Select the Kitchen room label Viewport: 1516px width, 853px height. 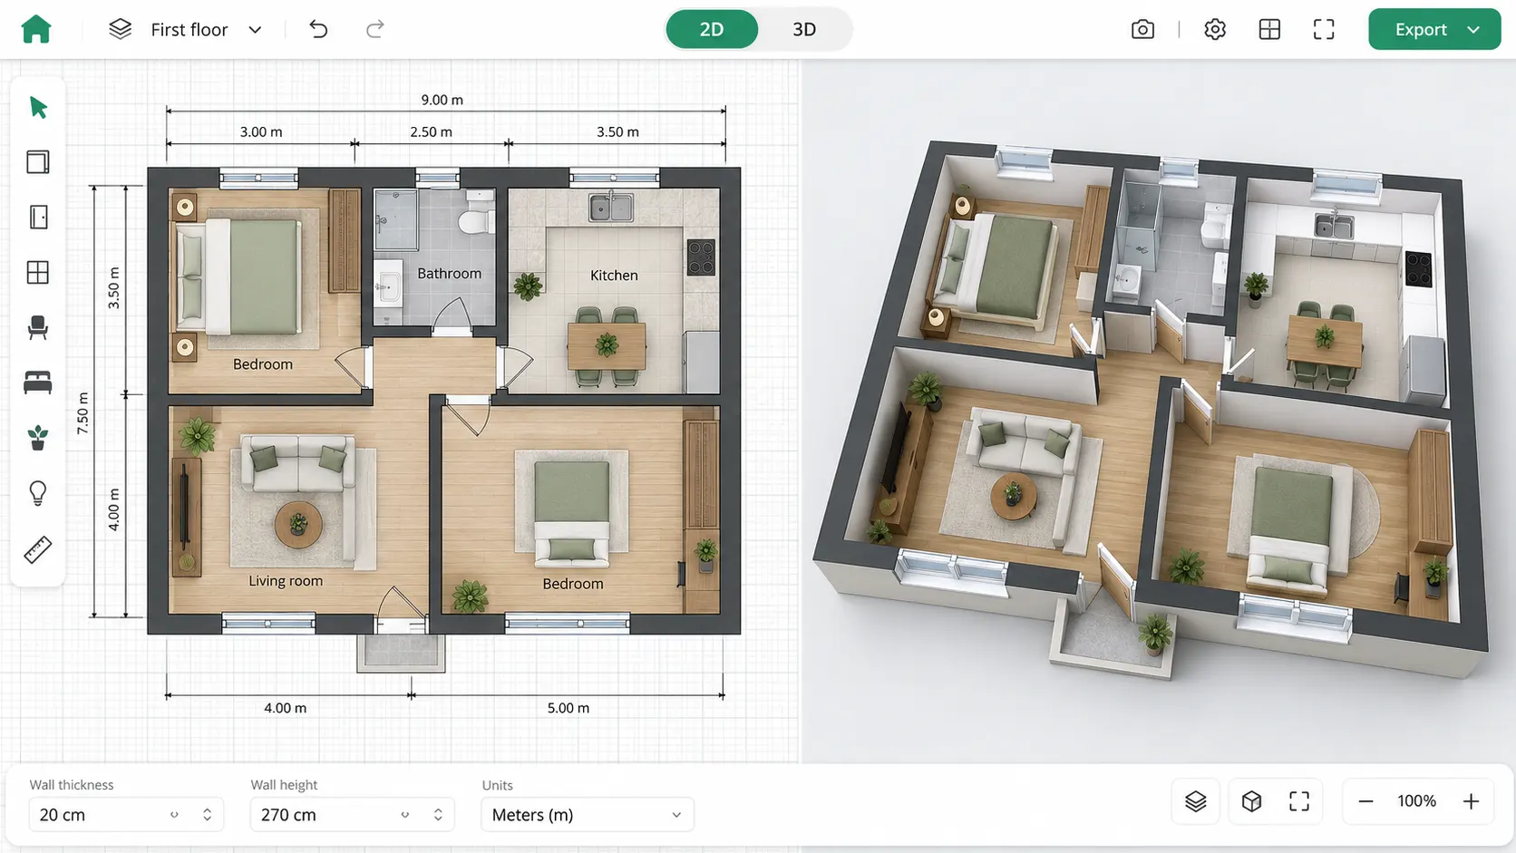(614, 275)
